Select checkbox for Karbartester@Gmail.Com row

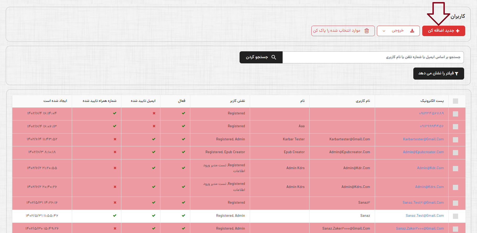pos(456,140)
